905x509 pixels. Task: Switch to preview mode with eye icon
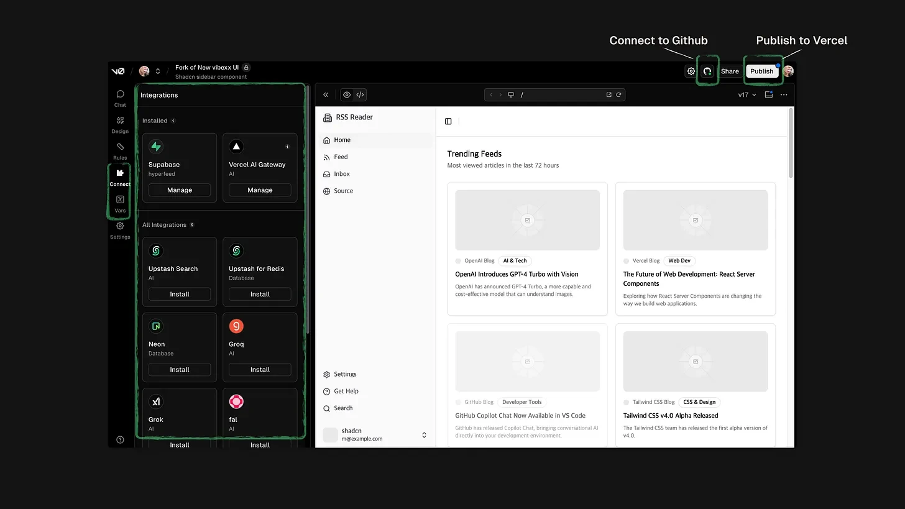coord(347,95)
